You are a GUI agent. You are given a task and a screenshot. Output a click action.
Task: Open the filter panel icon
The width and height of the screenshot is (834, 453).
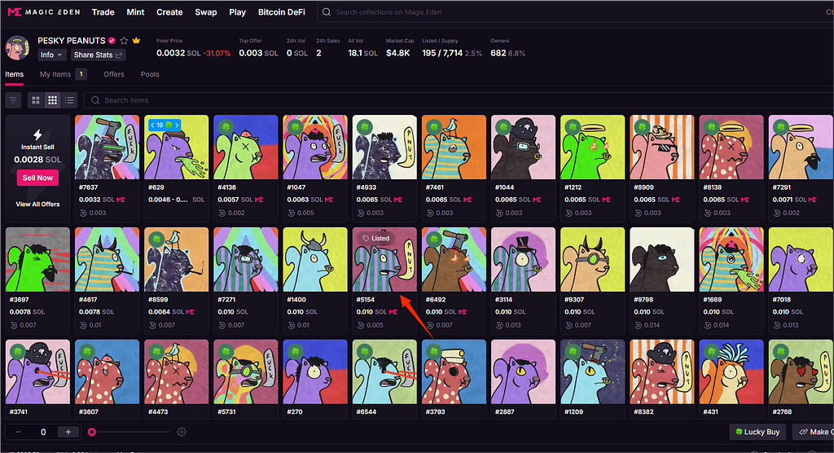13,99
